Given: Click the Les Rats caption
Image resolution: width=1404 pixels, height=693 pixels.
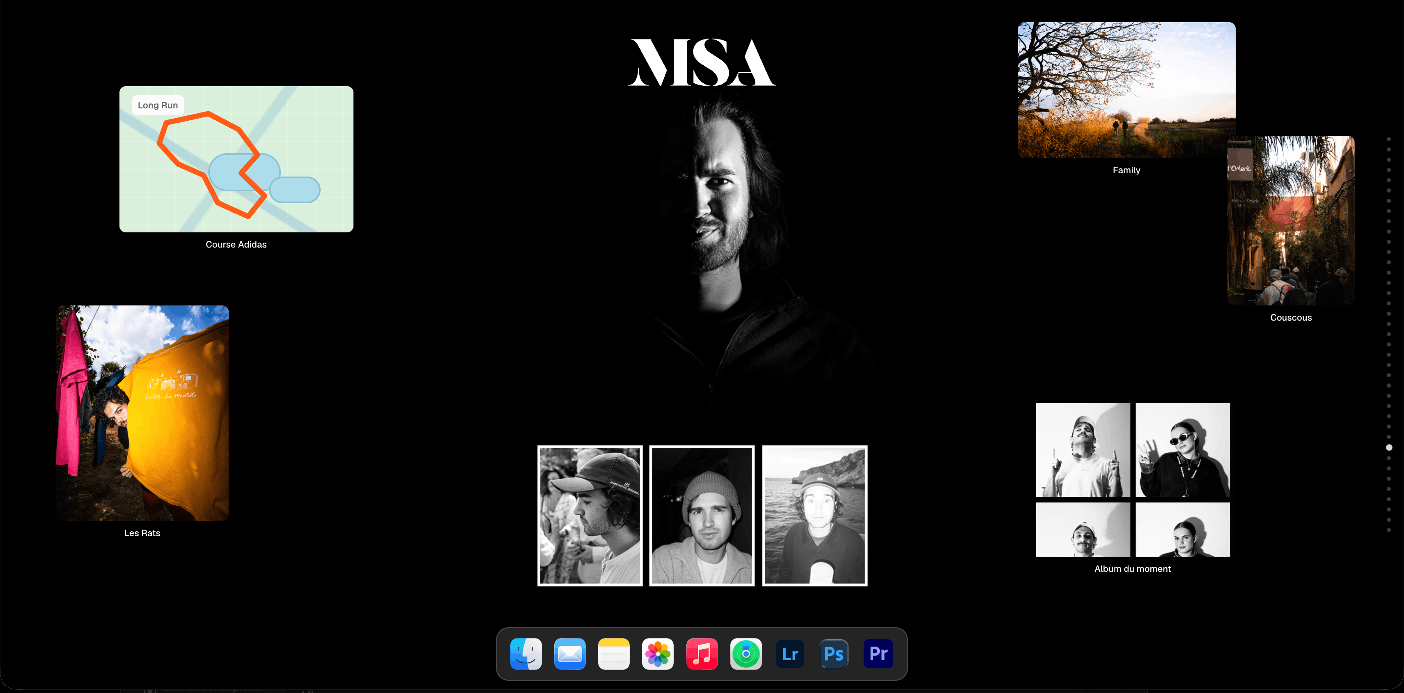Looking at the screenshot, I should 142,533.
